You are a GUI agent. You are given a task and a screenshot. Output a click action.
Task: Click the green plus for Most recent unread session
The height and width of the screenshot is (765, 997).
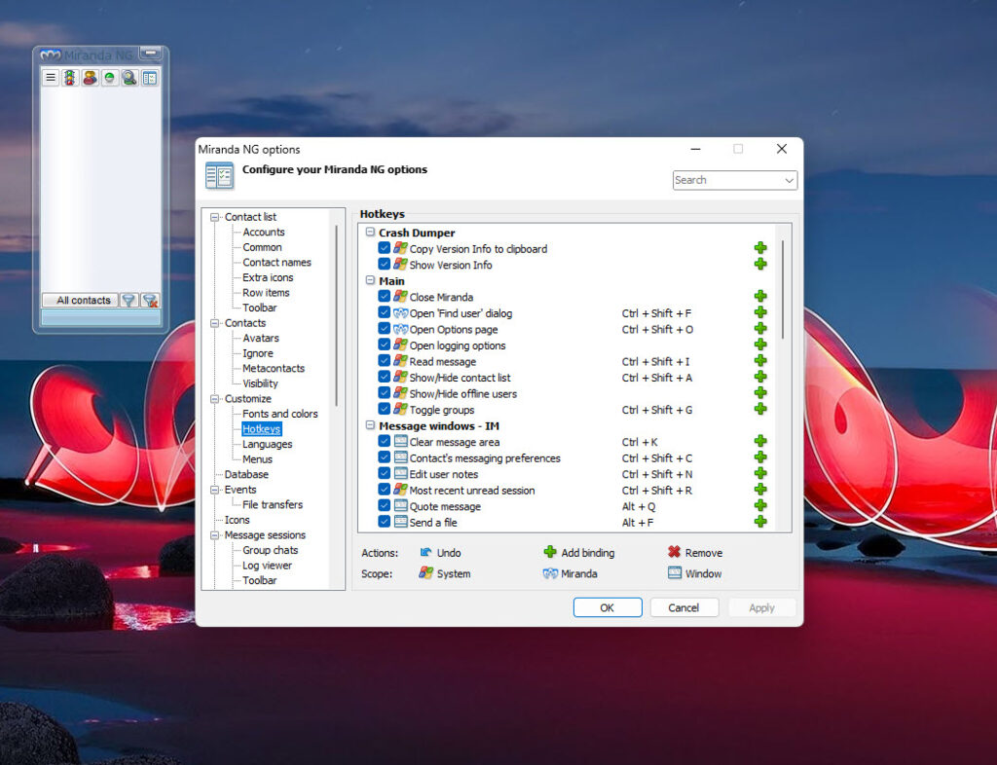click(760, 490)
